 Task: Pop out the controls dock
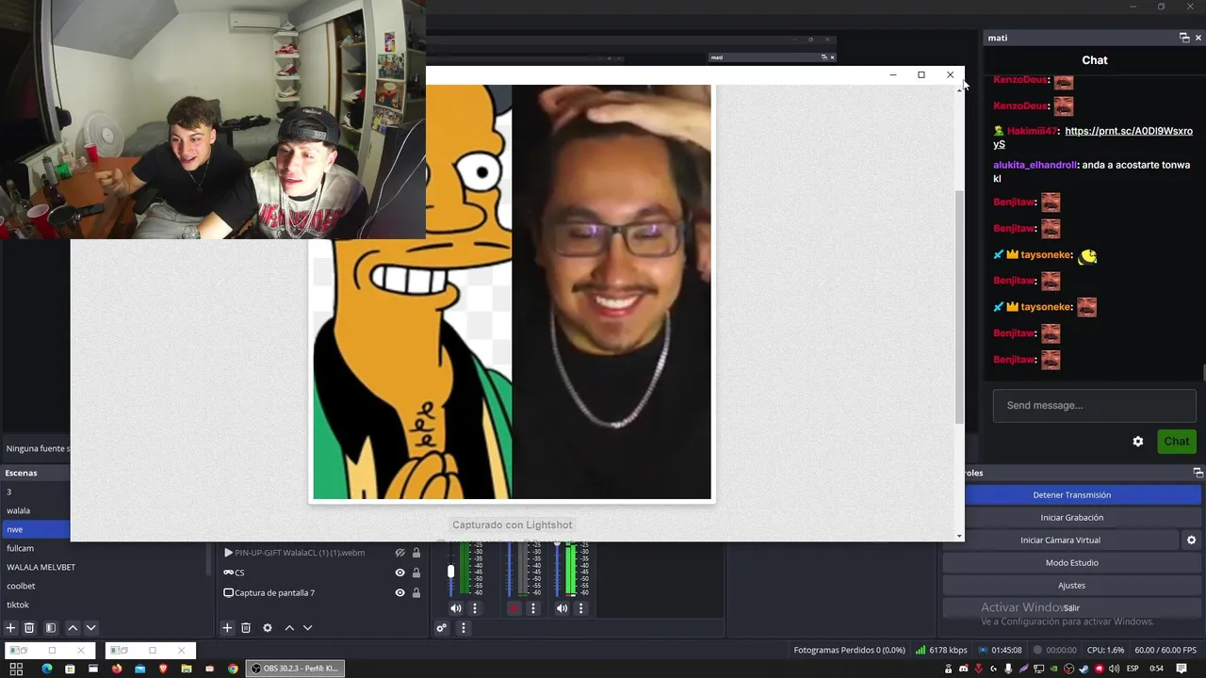(x=1198, y=473)
